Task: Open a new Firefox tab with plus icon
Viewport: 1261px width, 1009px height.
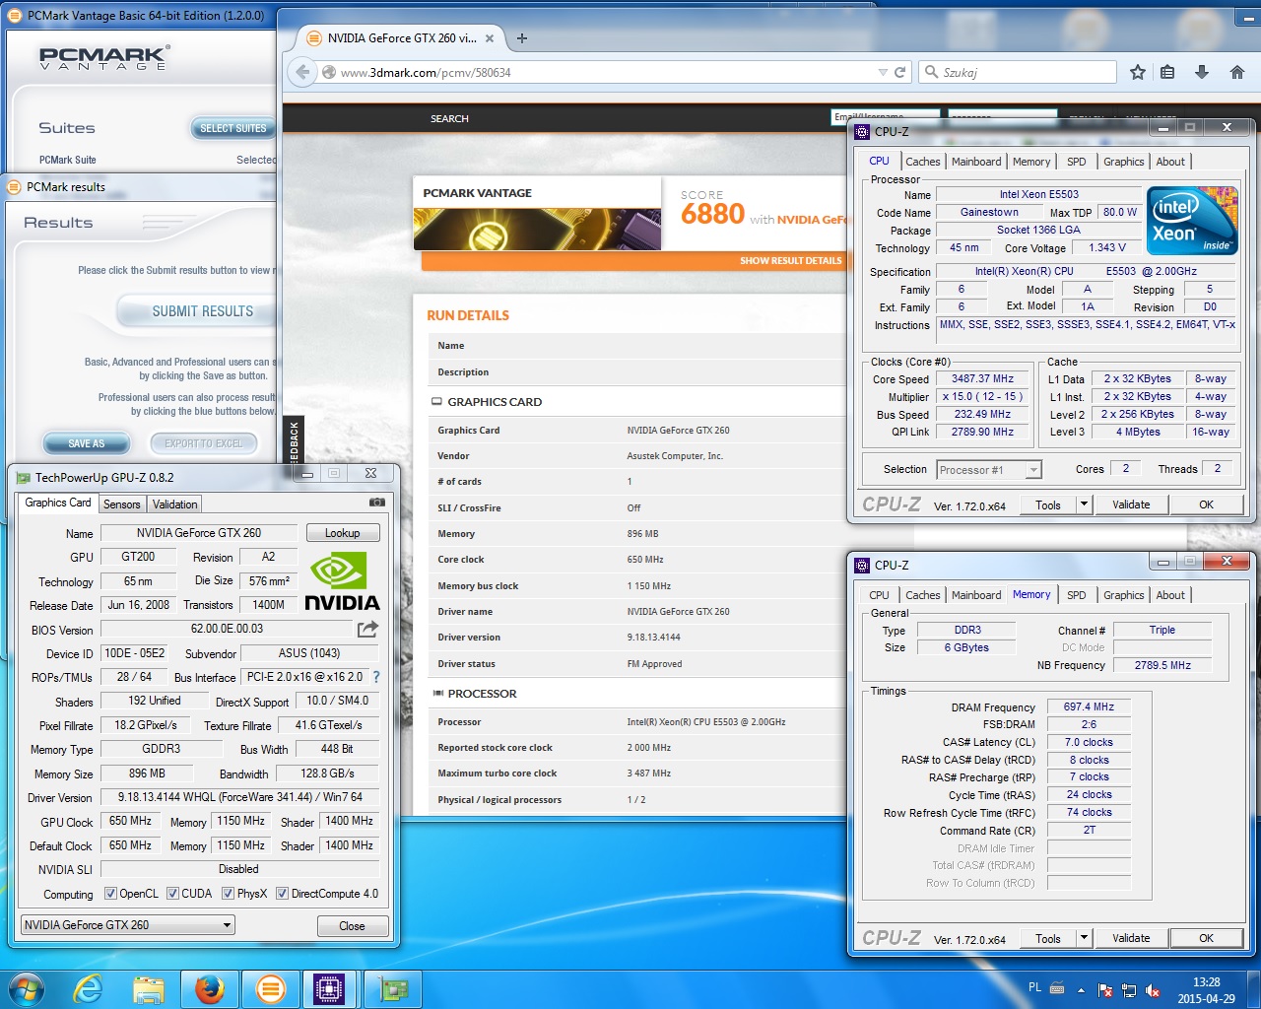Action: coord(522,38)
